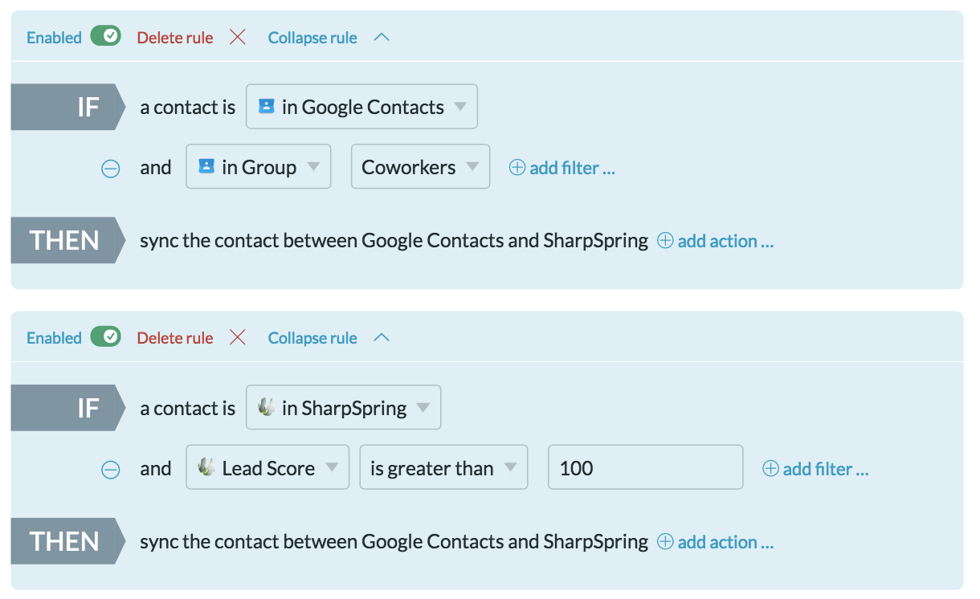Image resolution: width=980 pixels, height=599 pixels.
Task: Click chevron beside second Collapse rule
Action: click(x=382, y=337)
